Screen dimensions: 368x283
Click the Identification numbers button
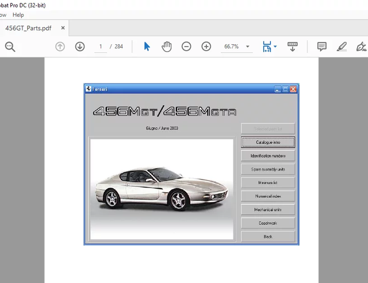(268, 156)
